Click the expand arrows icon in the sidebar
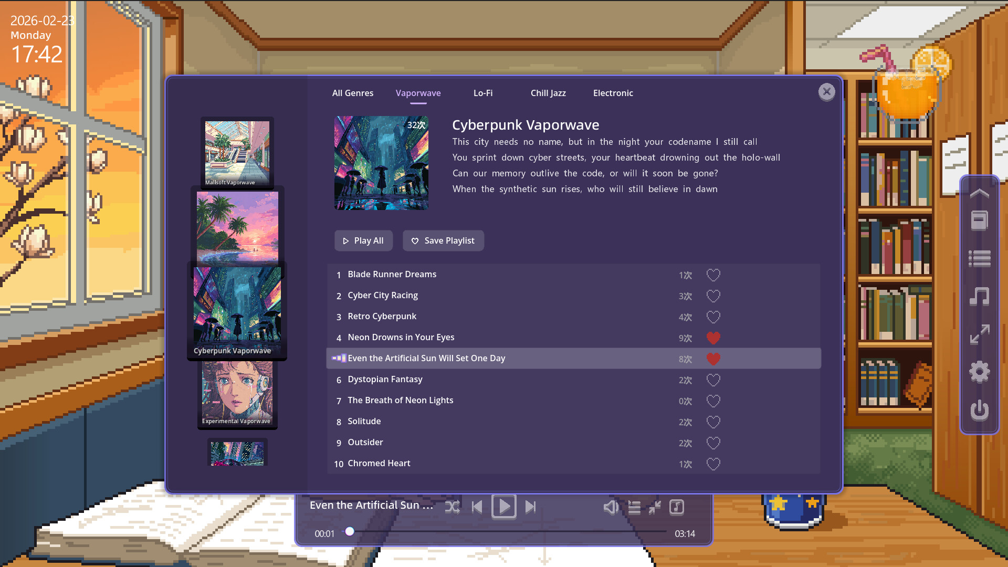 pos(979,334)
